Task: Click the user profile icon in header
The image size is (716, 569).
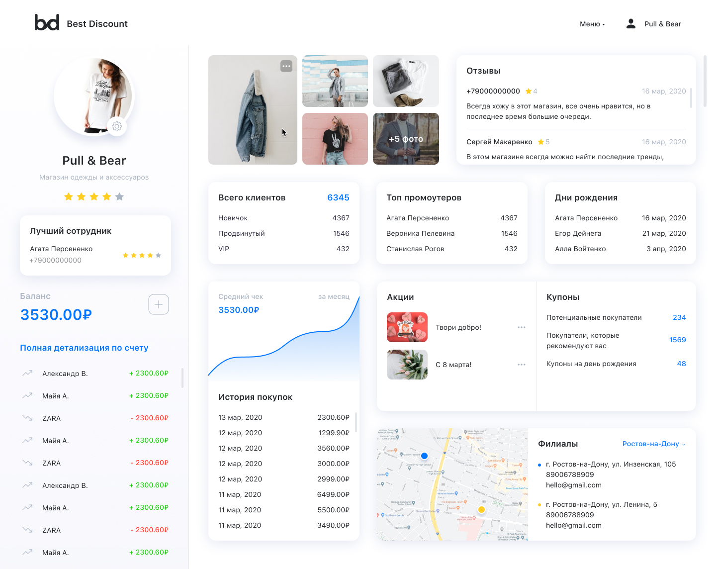Action: pyautogui.click(x=630, y=23)
